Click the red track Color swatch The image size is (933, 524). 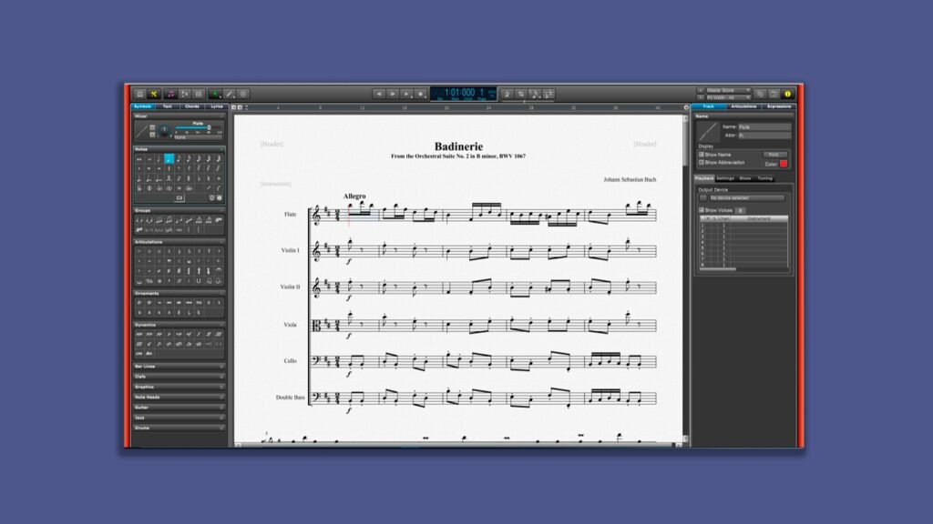click(x=784, y=164)
